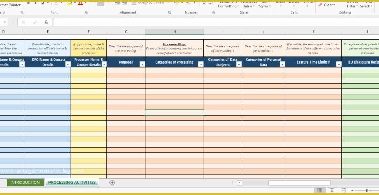The width and height of the screenshot is (379, 195).
Task: Cancel formula bar entry
Action: [x=24, y=23]
